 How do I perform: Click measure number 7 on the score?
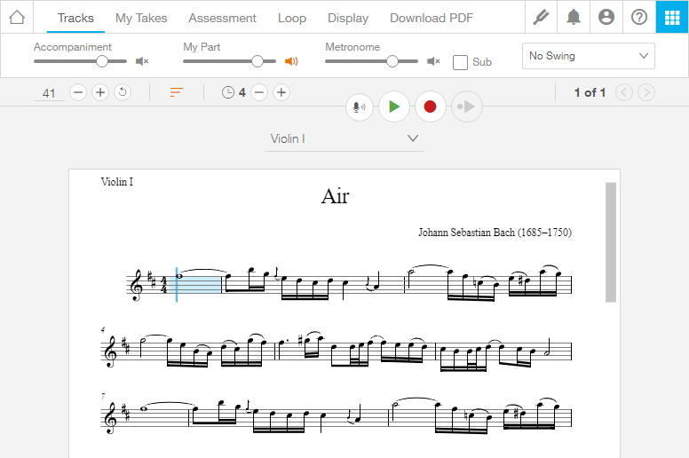pos(103,396)
